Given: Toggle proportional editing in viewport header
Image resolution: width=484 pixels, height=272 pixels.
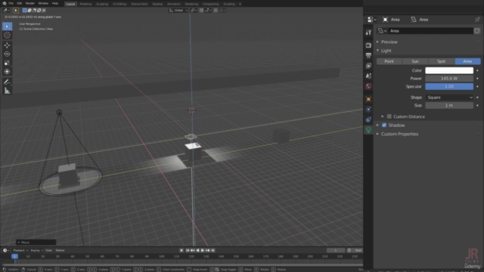Looking at the screenshot, I should [216, 10].
